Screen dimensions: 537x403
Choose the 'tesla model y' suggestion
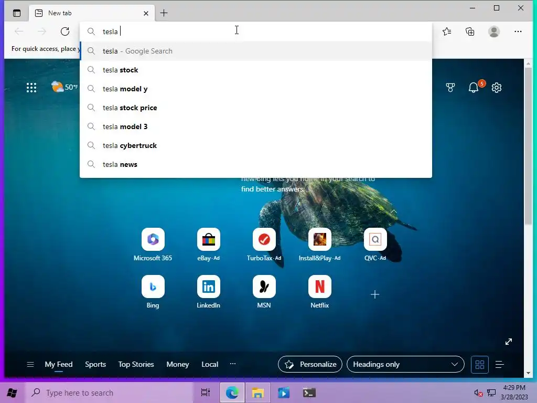pos(256,89)
